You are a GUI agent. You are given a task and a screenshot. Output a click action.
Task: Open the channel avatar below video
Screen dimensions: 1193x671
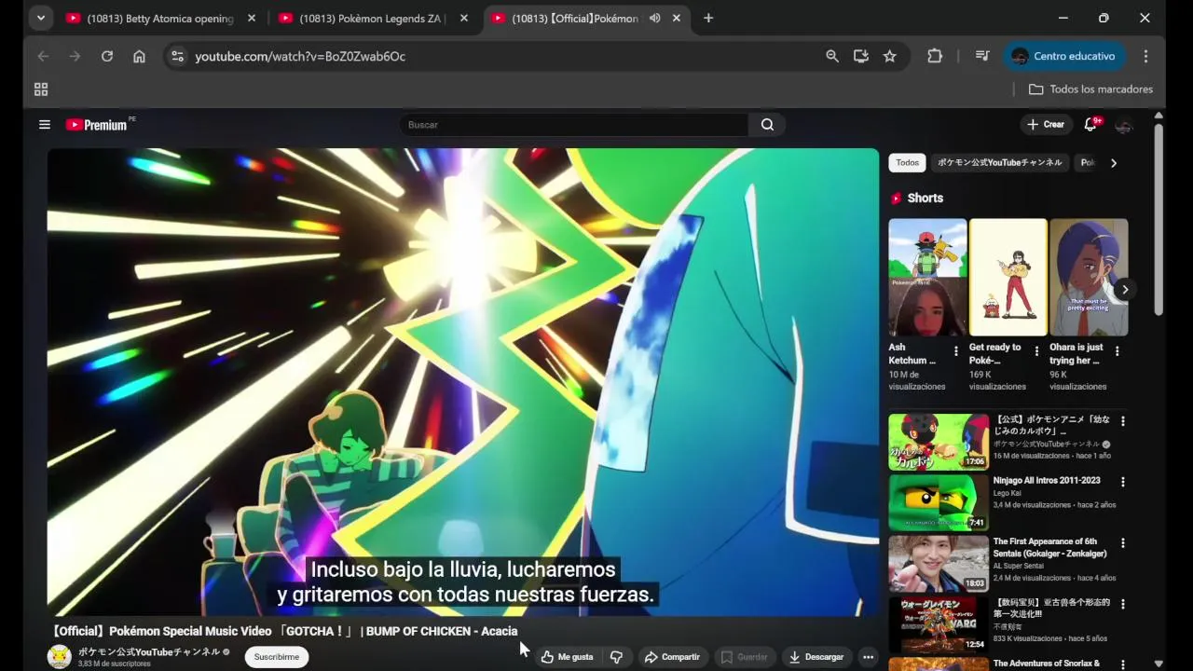click(60, 657)
